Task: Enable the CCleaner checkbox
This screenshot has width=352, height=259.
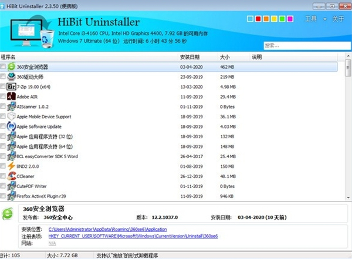Action: (3, 176)
